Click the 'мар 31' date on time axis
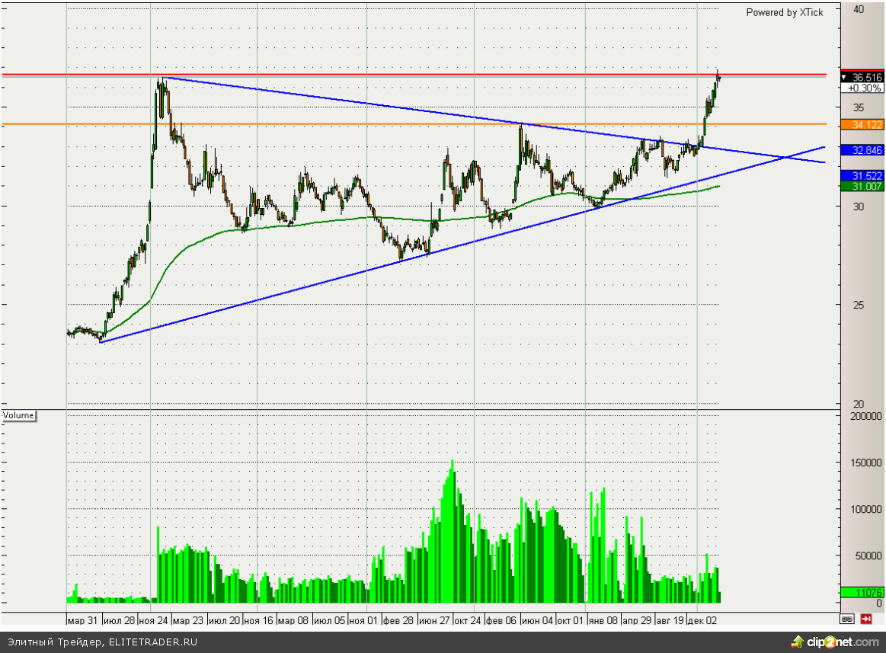886x653 pixels. click(82, 620)
